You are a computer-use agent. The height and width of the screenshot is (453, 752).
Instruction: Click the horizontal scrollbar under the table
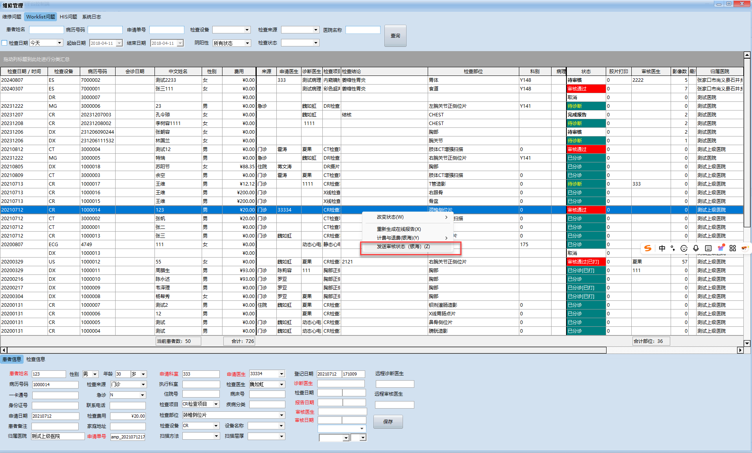(x=307, y=350)
